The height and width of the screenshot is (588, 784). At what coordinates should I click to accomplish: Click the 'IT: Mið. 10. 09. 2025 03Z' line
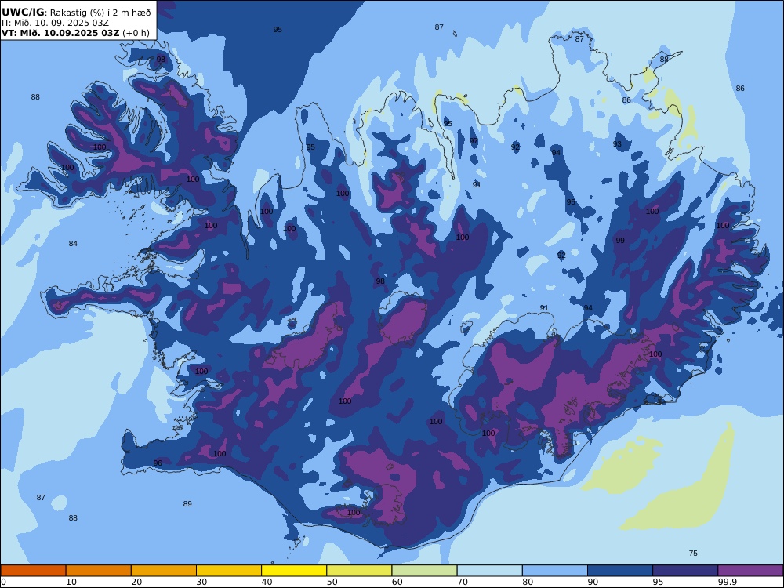55,23
